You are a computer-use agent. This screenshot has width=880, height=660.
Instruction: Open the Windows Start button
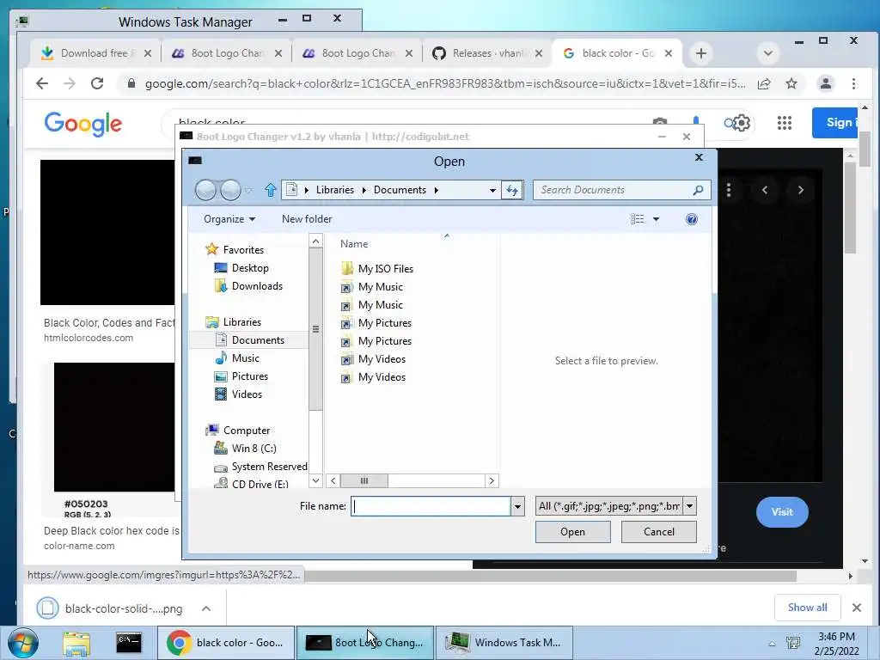point(23,643)
